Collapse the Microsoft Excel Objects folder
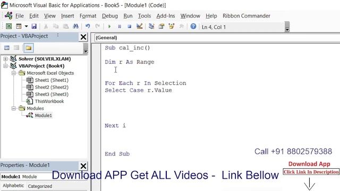The height and width of the screenshot is (191, 340). click(13, 73)
